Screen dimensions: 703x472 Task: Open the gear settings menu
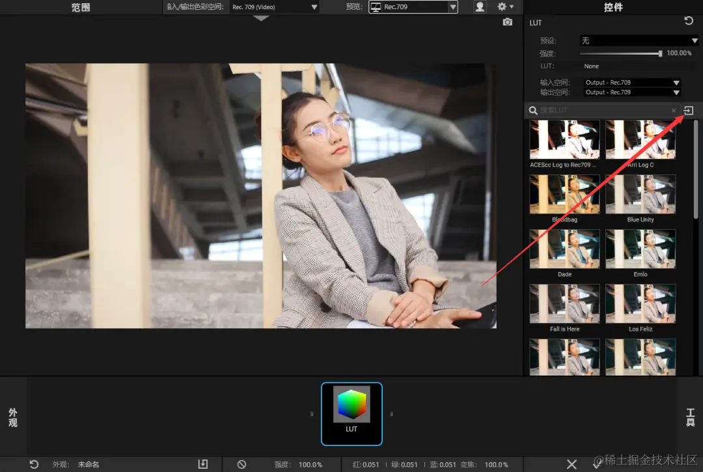click(x=505, y=7)
